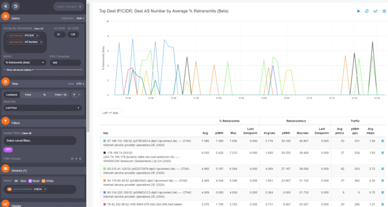This screenshot has width=388, height=207.
Task: Select the To time mode
Action: click(44, 95)
